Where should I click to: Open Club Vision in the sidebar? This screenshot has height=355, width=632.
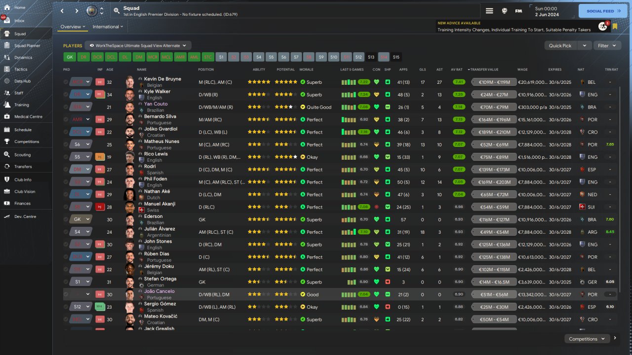pyautogui.click(x=26, y=192)
